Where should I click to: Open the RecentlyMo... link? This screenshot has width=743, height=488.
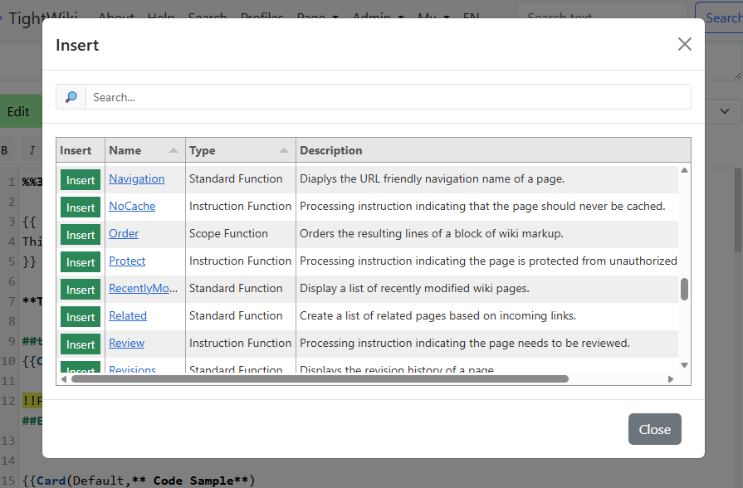coord(143,288)
